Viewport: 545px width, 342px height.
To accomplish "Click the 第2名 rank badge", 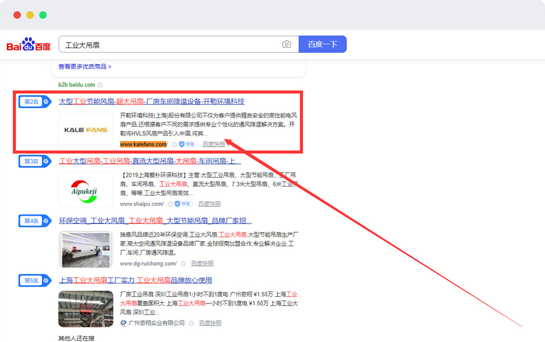I will coord(35,102).
